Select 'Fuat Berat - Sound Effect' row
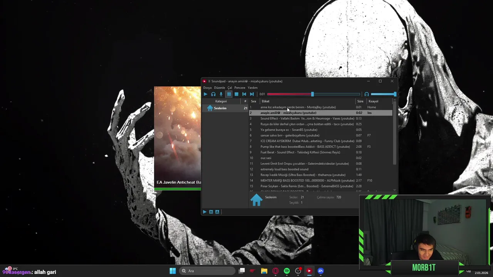The width and height of the screenshot is (493, 277). tap(320, 152)
